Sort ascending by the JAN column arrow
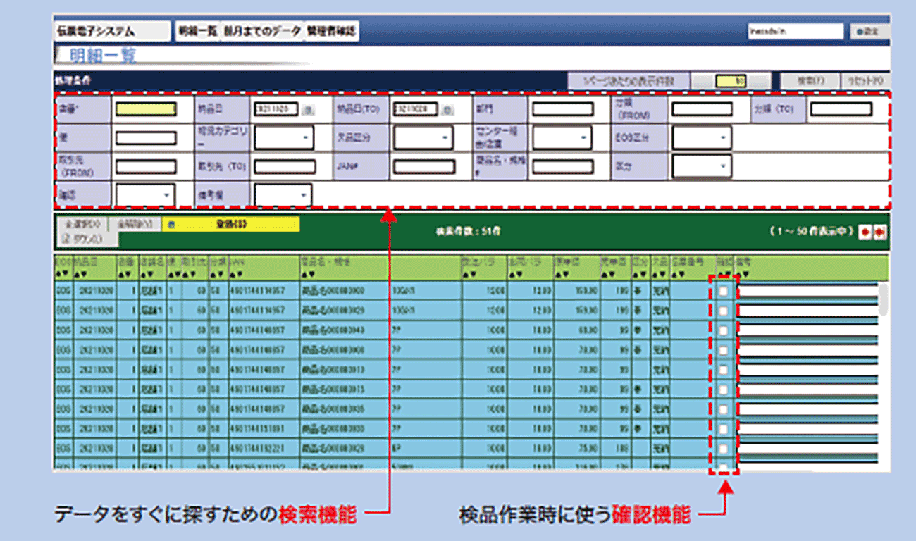Screen dimensions: 916x541 tap(232, 274)
